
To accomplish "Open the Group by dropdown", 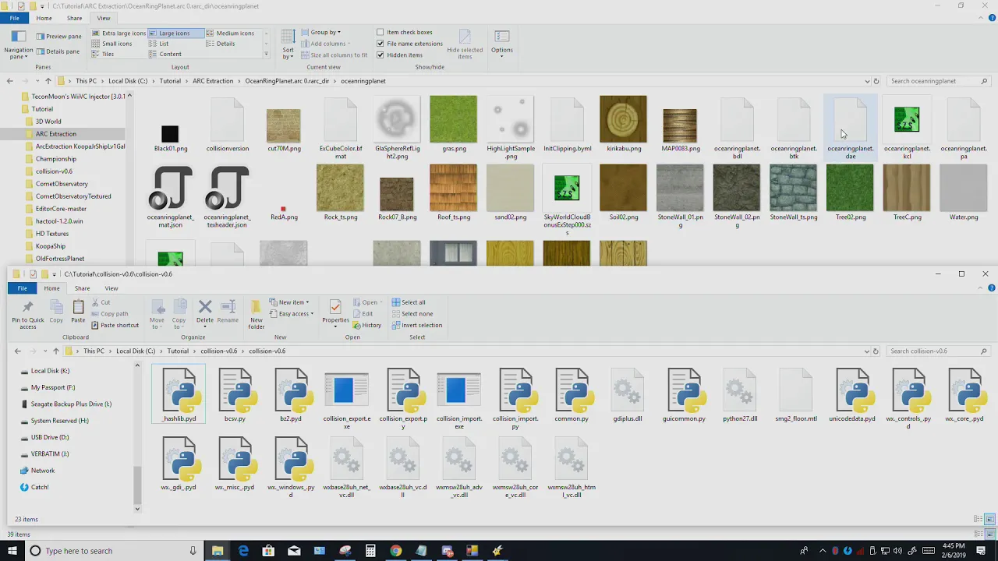I will click(x=321, y=33).
